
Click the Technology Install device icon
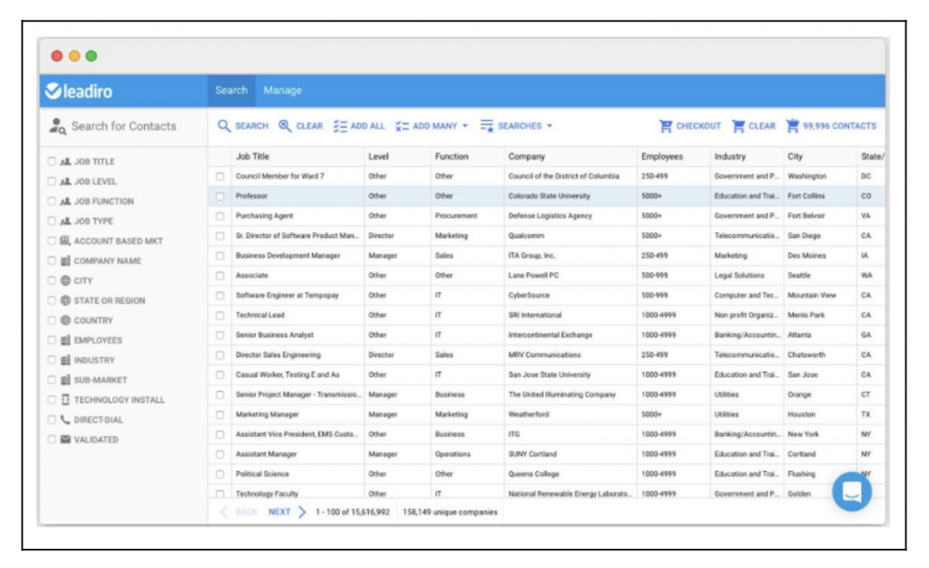click(65, 399)
